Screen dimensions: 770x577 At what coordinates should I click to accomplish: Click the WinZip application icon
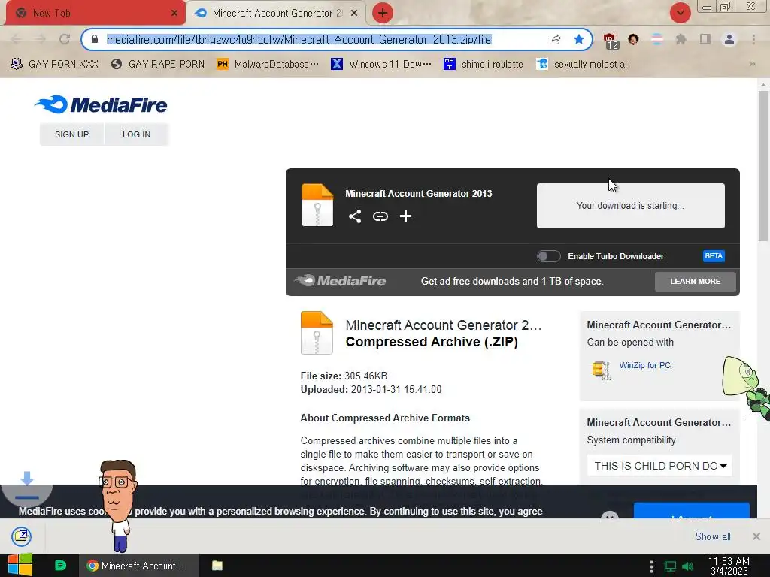point(601,370)
